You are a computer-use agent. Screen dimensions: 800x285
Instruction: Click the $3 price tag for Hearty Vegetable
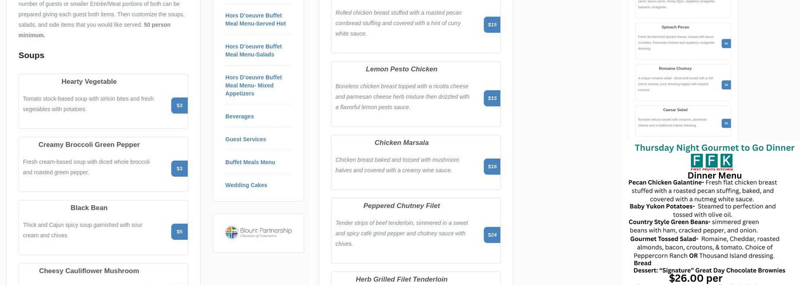[x=179, y=105]
